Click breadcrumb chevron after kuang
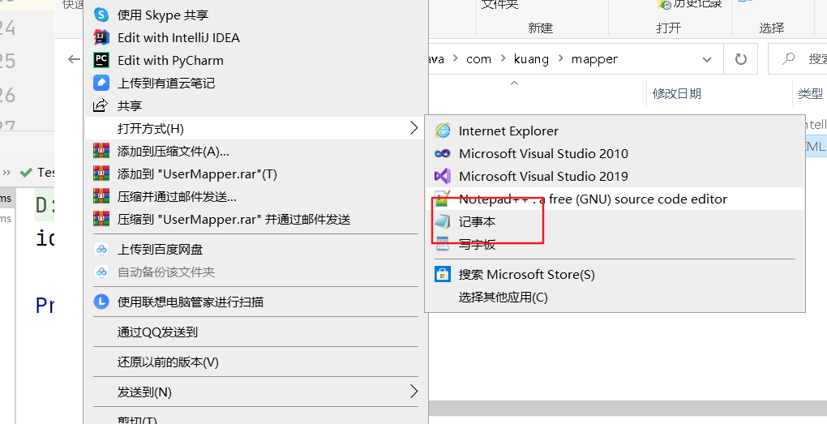Screen dimensions: 827x424 [x=559, y=60]
